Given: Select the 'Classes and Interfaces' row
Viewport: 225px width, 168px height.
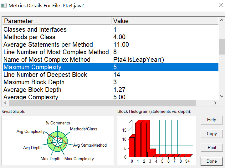Looking at the screenshot, I should point(111,29).
